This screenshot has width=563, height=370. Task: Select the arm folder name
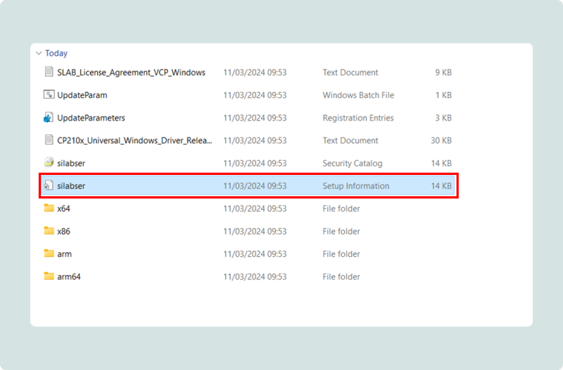(64, 254)
